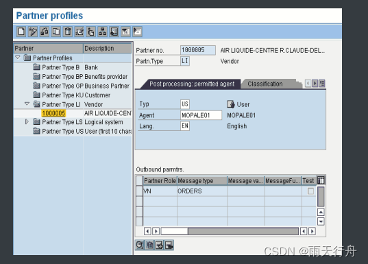Click the magnifier detail icon below outbound table
368x264 pixels.
tap(140, 245)
